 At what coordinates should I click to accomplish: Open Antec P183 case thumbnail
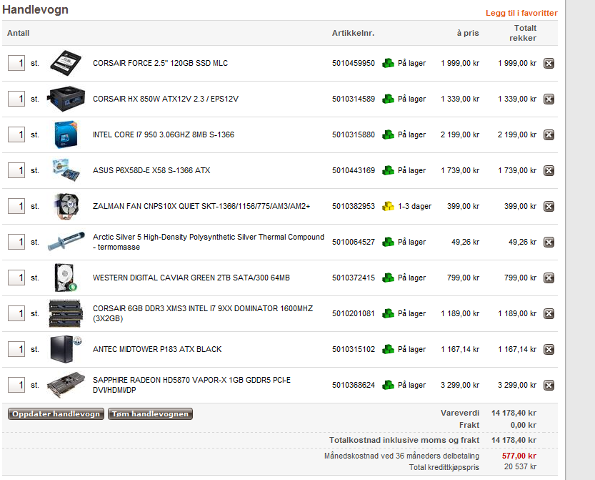pyautogui.click(x=66, y=349)
